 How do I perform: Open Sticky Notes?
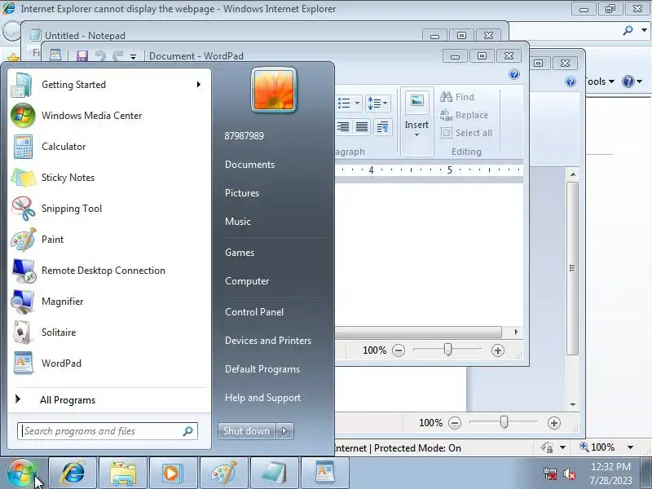point(108,178)
